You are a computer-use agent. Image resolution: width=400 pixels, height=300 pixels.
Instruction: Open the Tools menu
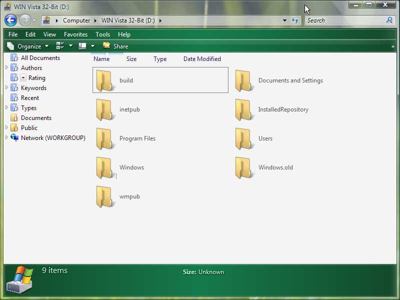(x=103, y=34)
